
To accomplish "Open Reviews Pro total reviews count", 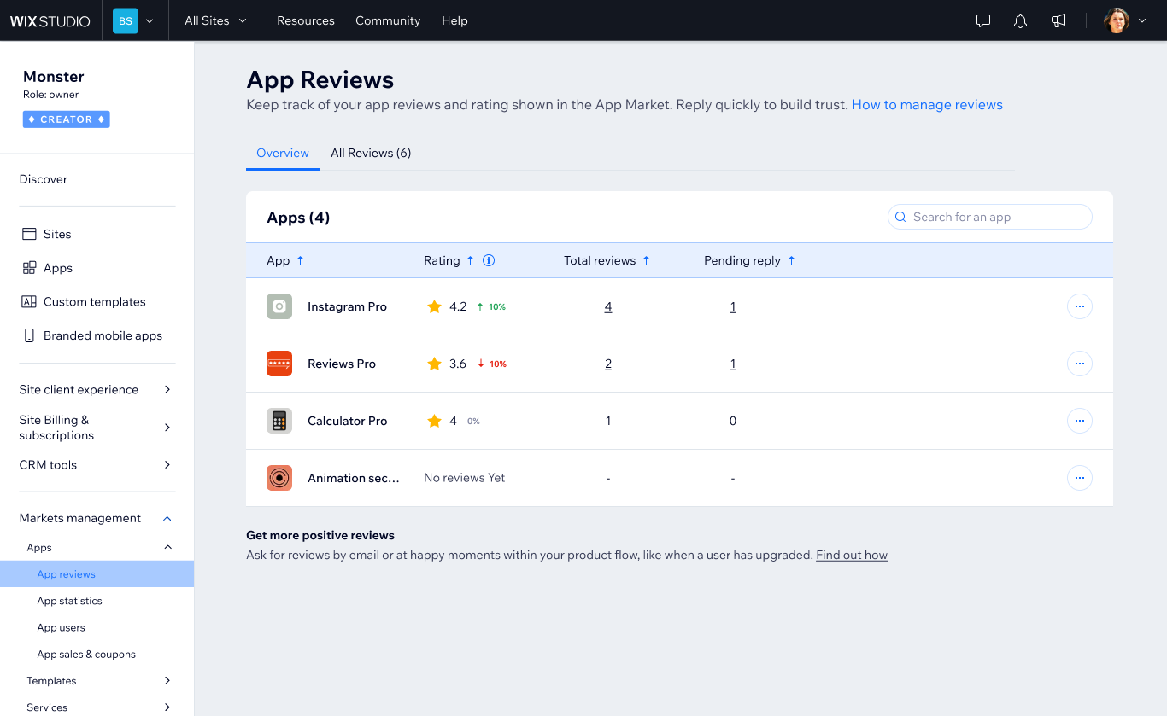I will (x=608, y=364).
